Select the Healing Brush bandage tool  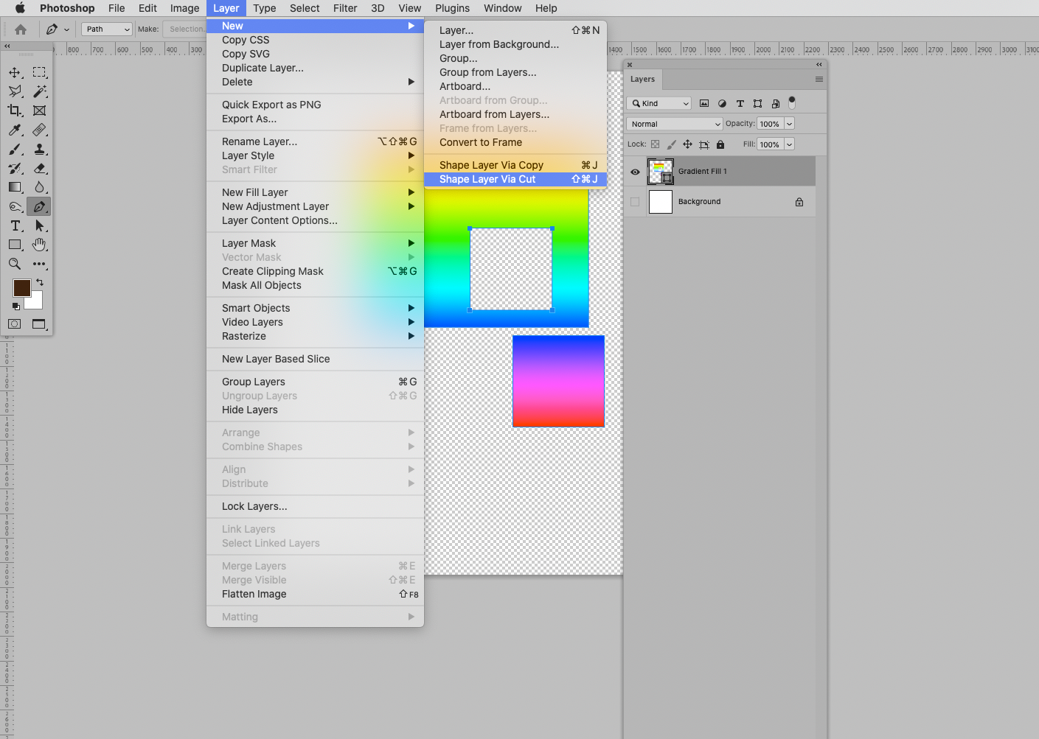(x=40, y=130)
